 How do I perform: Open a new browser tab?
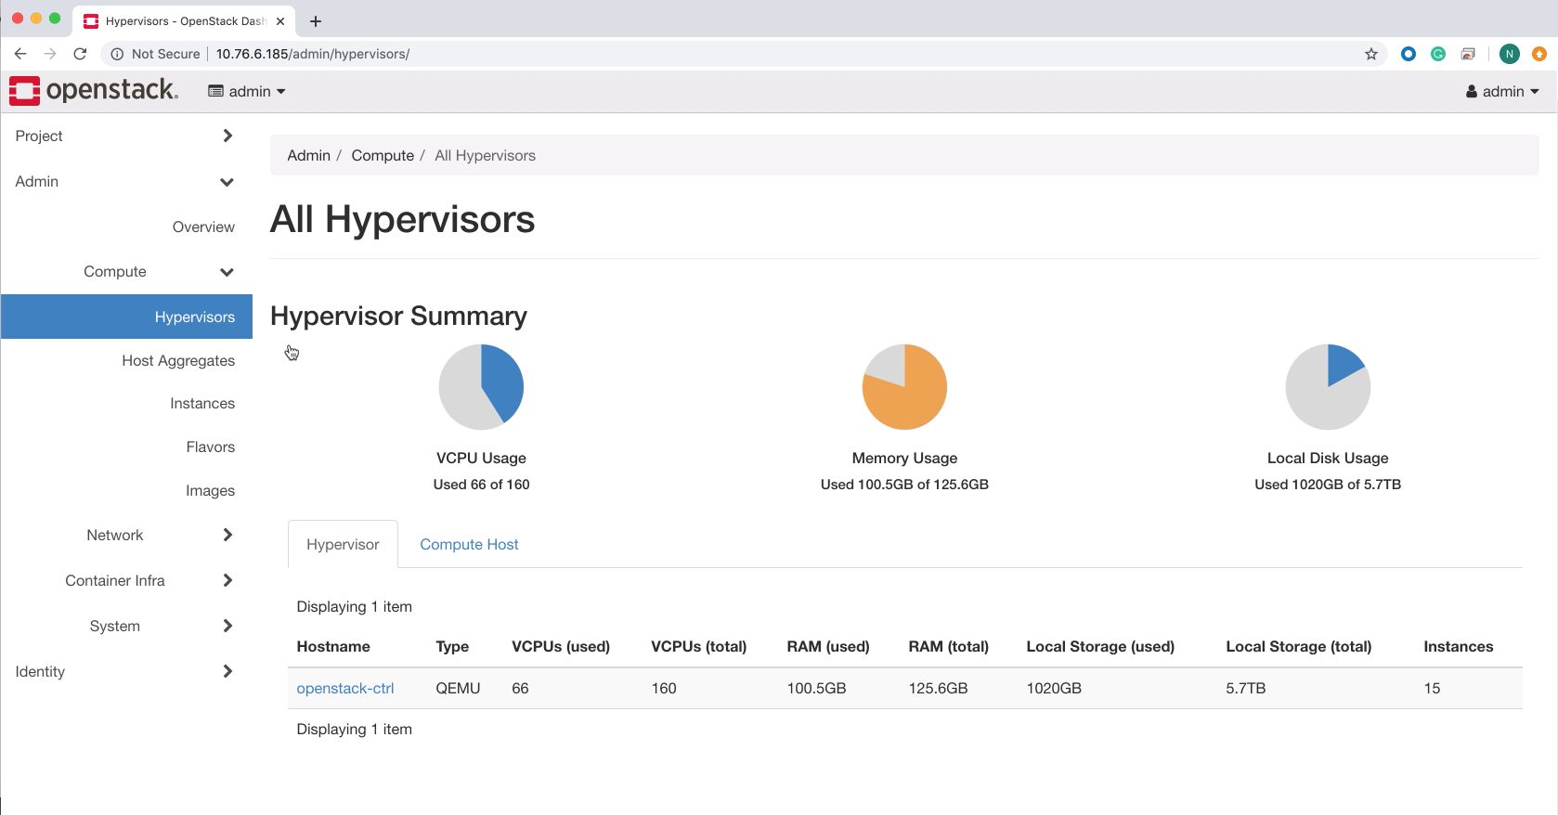316,21
